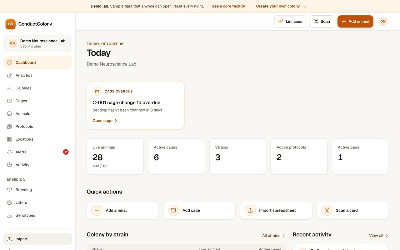The width and height of the screenshot is (400, 250).
Task: Click the Open cage link
Action: click(105, 121)
